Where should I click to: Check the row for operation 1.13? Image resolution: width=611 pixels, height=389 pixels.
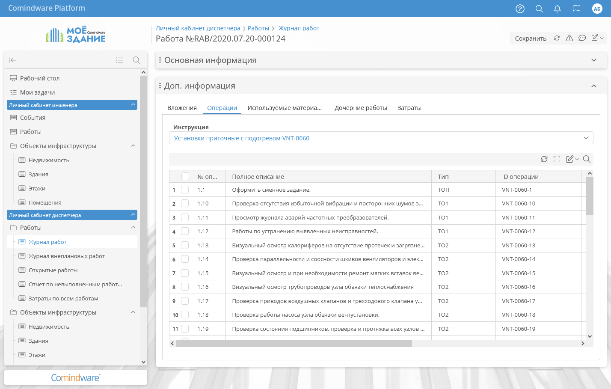point(185,245)
